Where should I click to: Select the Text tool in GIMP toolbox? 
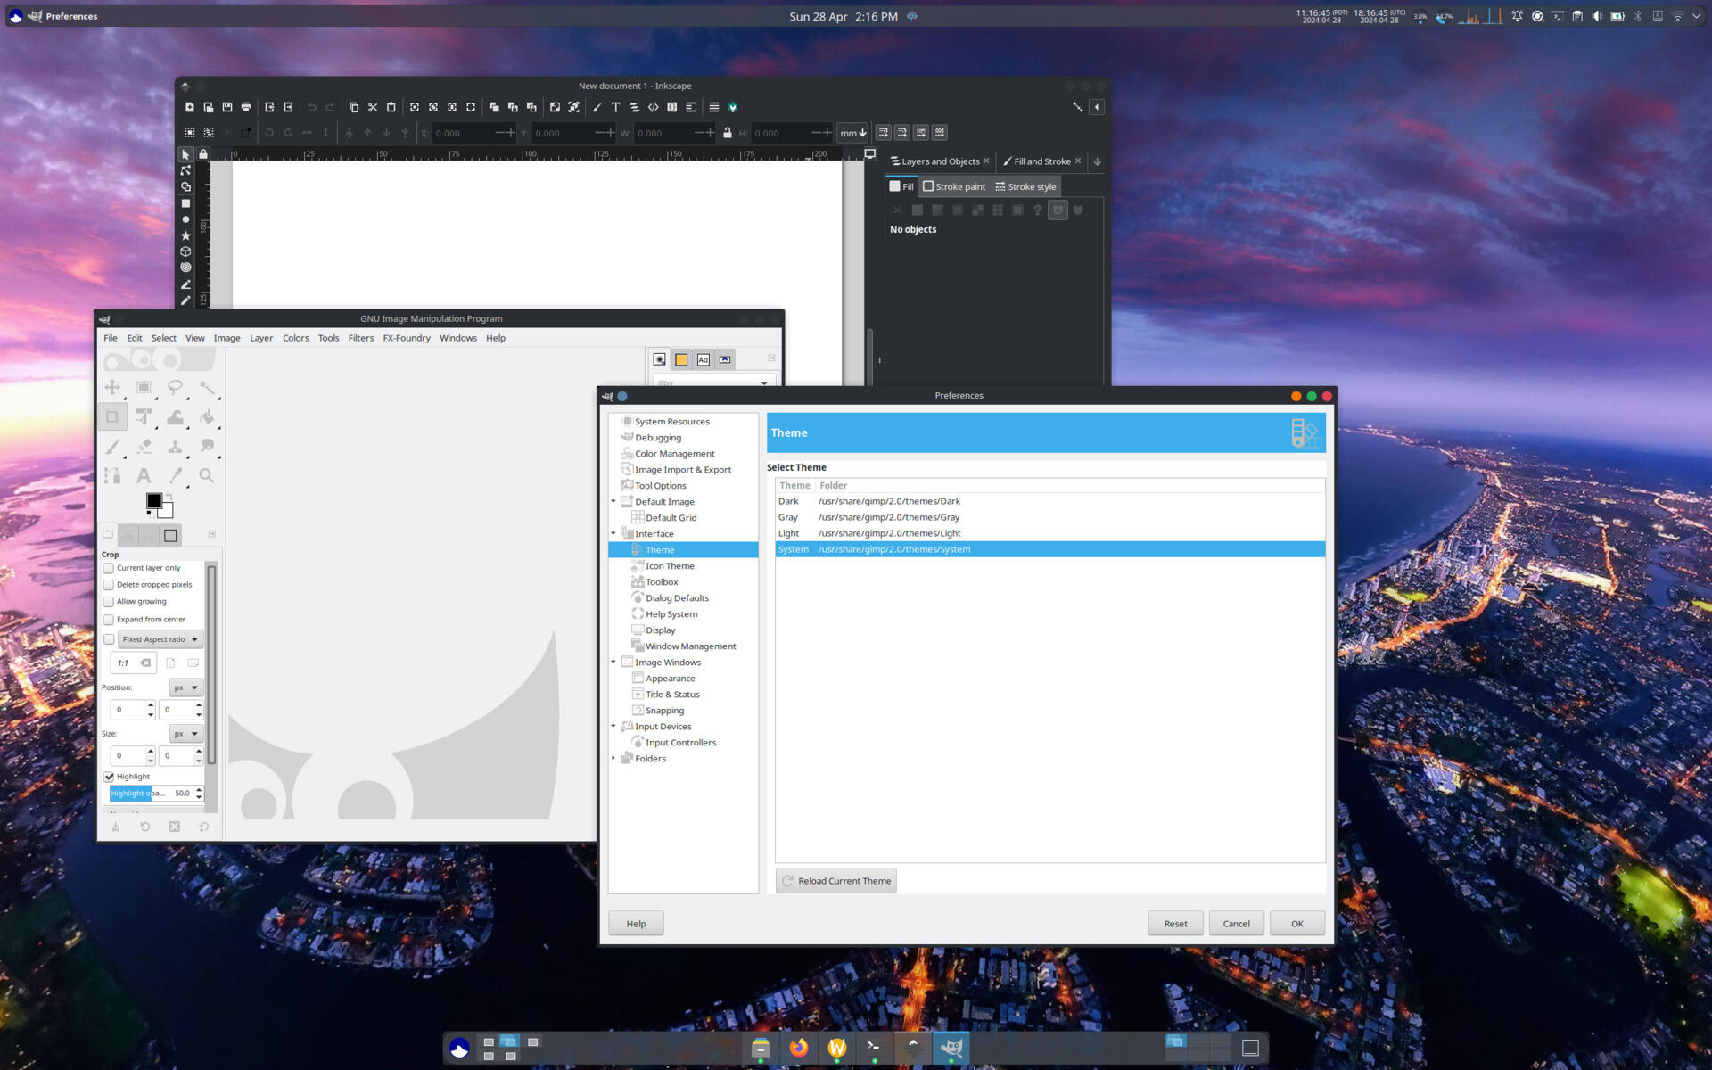point(144,476)
